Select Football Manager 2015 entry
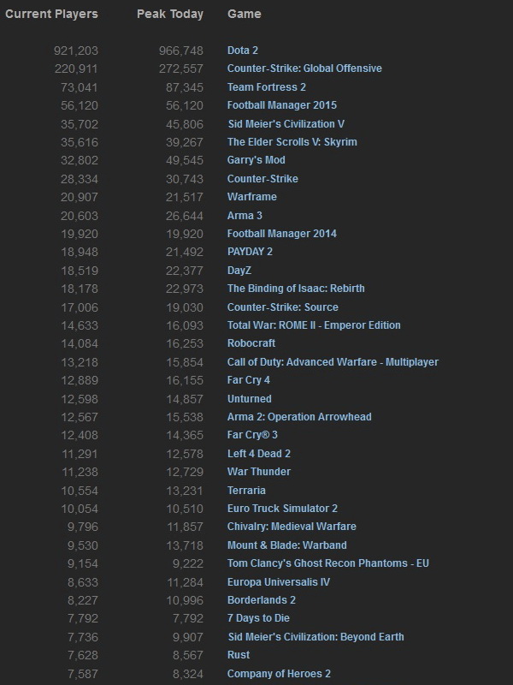 (281, 105)
